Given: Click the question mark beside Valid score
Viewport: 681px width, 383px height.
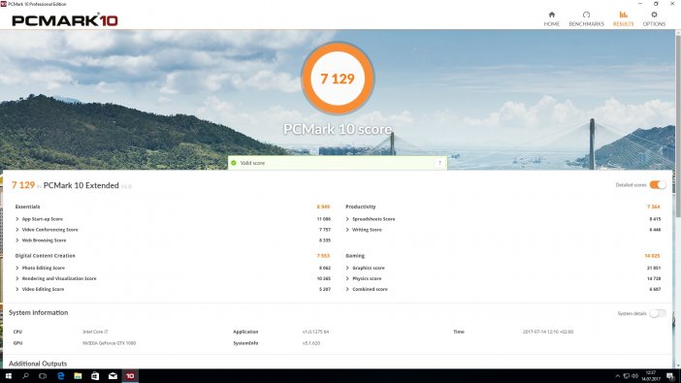Looking at the screenshot, I should (440, 163).
